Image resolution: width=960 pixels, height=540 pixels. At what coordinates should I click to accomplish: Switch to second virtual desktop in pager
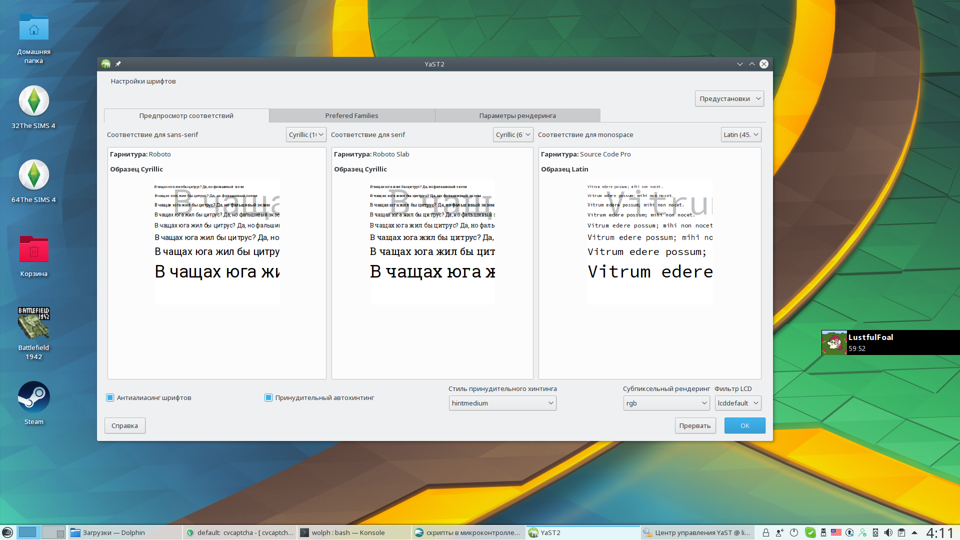click(x=53, y=532)
